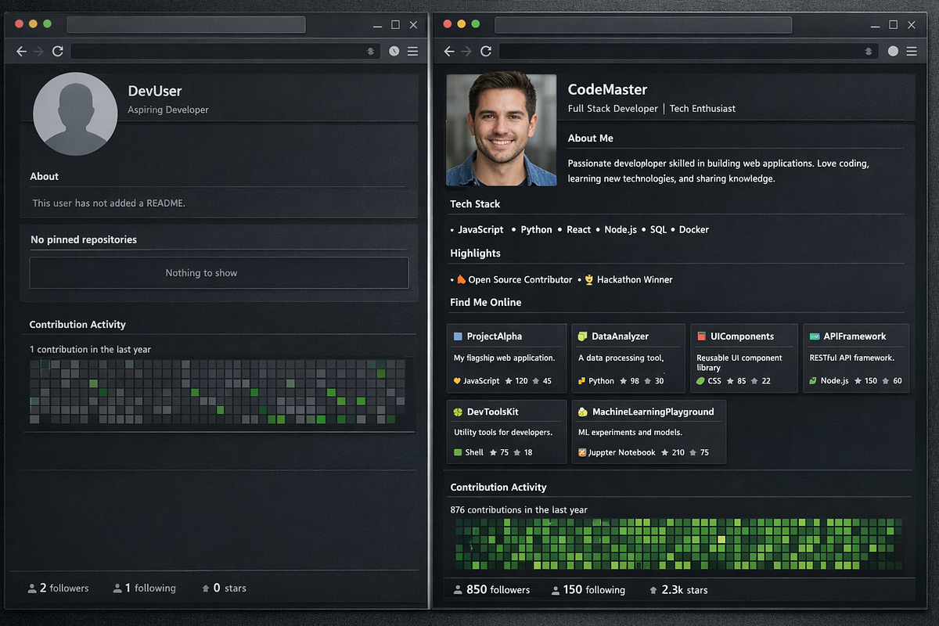Reload the CodeMaster profile page
Viewport: 939px width, 626px height.
(485, 51)
